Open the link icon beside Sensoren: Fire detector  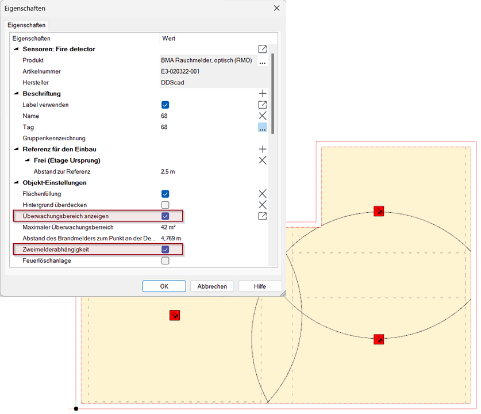tap(263, 49)
